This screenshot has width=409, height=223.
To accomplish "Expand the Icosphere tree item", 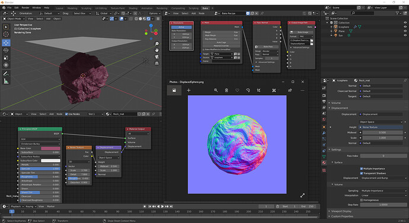I will click(332, 27).
